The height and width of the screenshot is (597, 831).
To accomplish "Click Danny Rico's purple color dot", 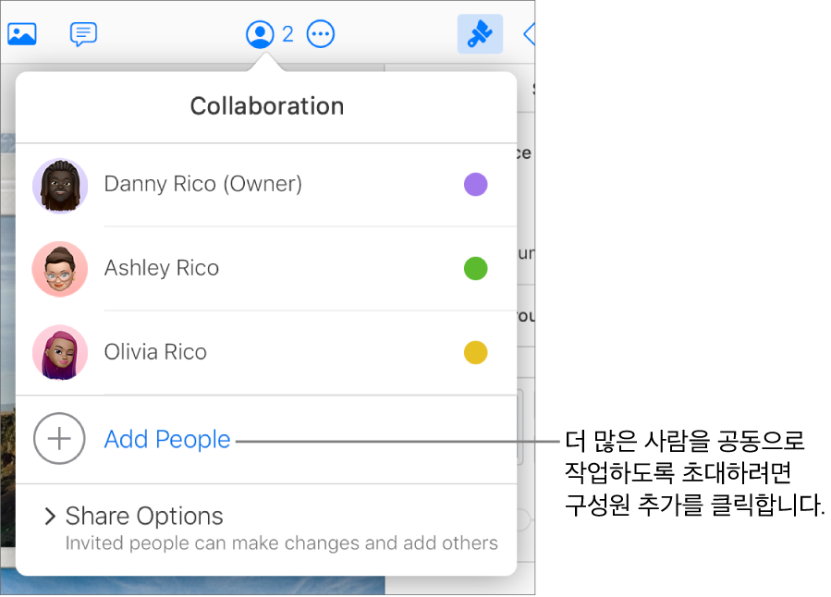I will coord(475,184).
